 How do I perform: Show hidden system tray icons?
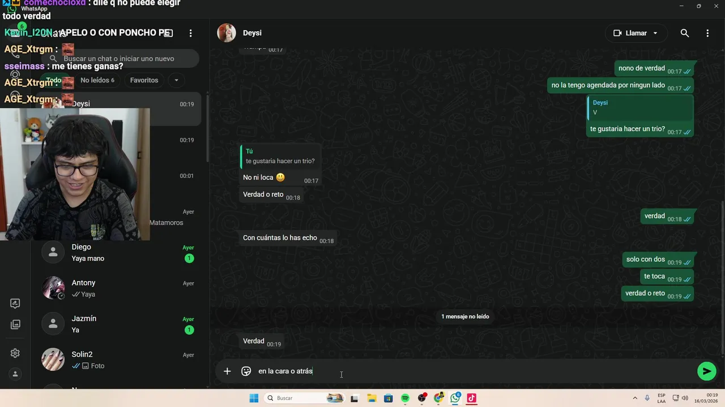coord(635,398)
